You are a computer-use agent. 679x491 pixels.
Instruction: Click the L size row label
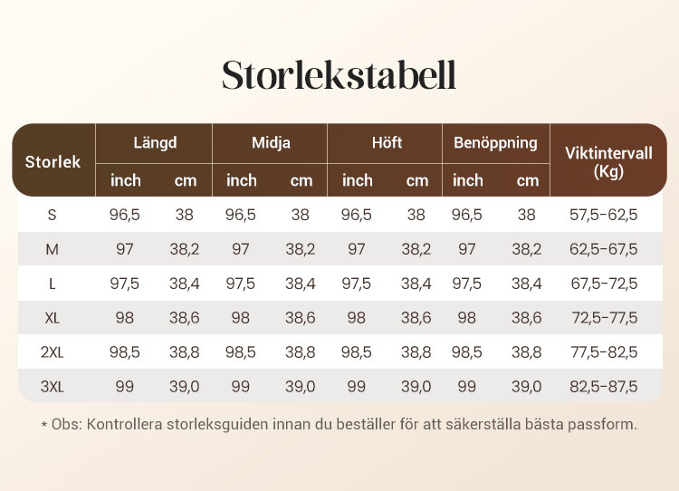point(53,284)
